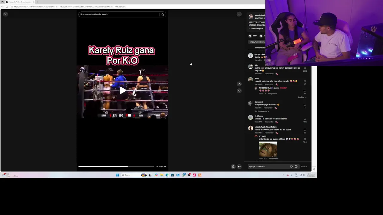Go to next video with down arrow
The image size is (383, 215).
pyautogui.click(x=239, y=90)
